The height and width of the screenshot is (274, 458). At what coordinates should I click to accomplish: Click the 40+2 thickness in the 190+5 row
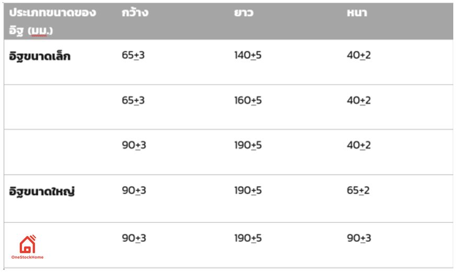pos(359,145)
